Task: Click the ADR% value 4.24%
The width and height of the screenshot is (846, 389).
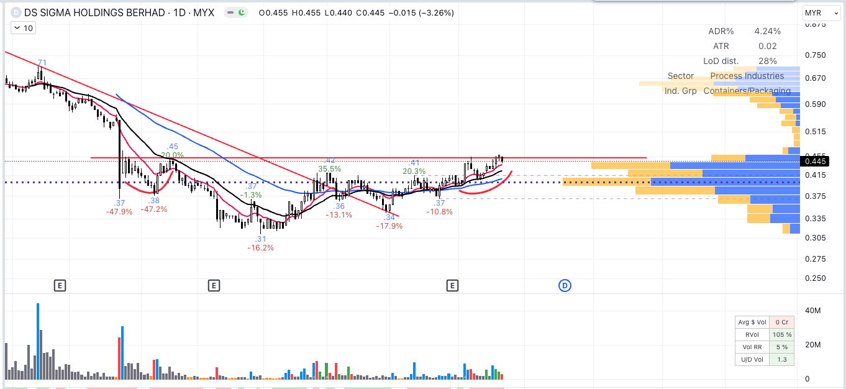Action: coord(767,31)
